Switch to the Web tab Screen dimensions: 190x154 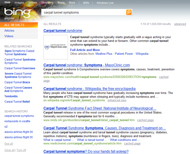[x=7, y=3]
